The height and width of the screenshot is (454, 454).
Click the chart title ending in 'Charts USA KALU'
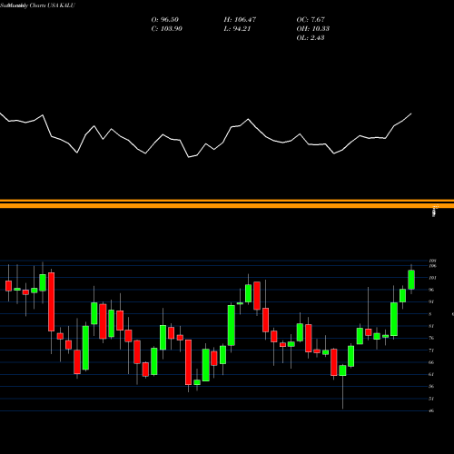click(37, 5)
